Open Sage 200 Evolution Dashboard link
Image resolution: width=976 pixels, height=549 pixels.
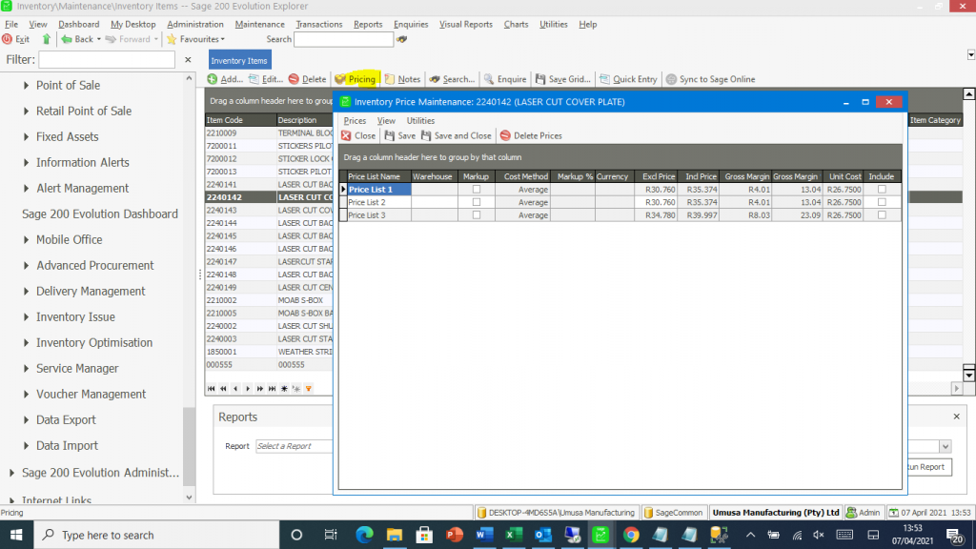point(99,214)
